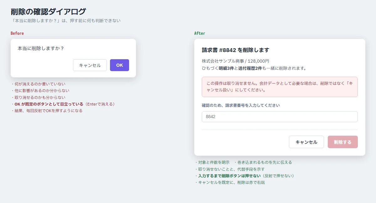The height and width of the screenshot is (203, 376).
Task: Click the purple OK button
Action: point(119,65)
